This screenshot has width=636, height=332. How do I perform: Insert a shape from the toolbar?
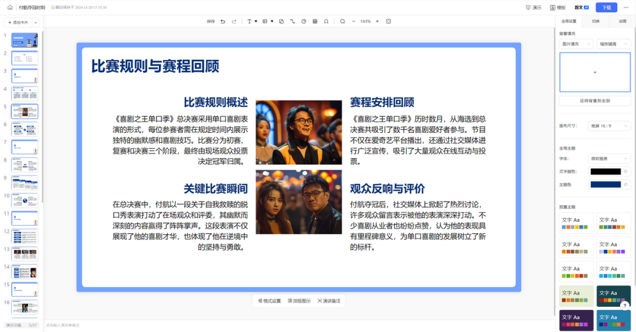pos(281,22)
